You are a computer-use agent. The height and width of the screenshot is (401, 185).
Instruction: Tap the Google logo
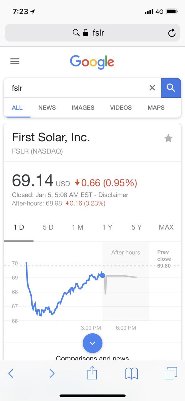click(92, 62)
